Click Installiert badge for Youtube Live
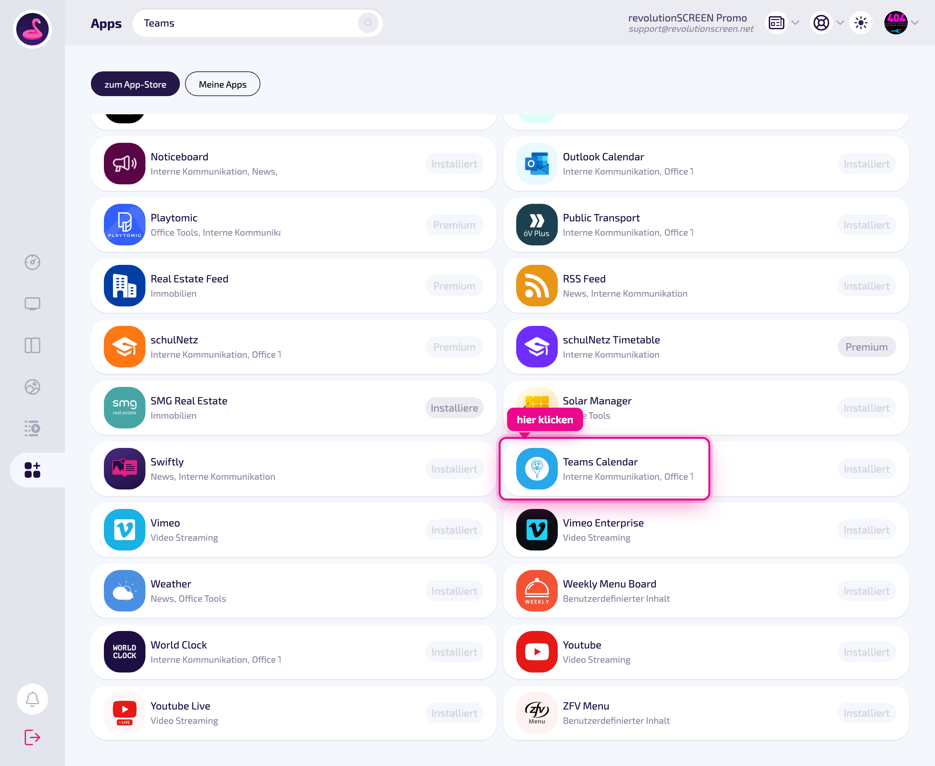 (454, 713)
